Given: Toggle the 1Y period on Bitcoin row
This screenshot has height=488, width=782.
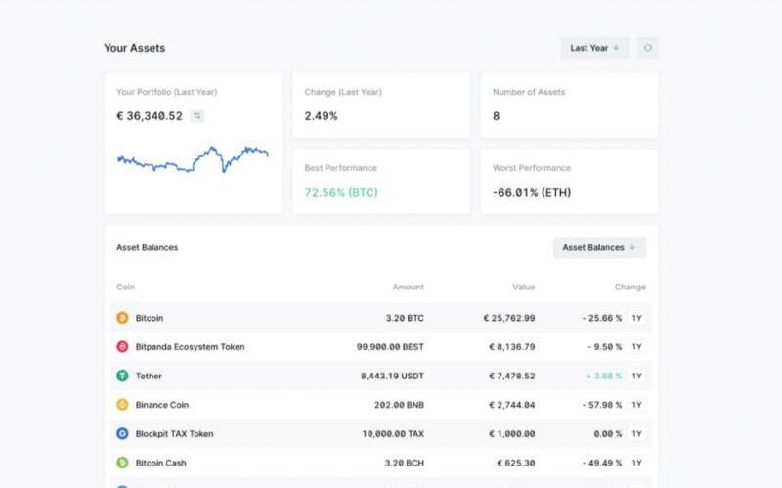Looking at the screenshot, I should pos(636,318).
